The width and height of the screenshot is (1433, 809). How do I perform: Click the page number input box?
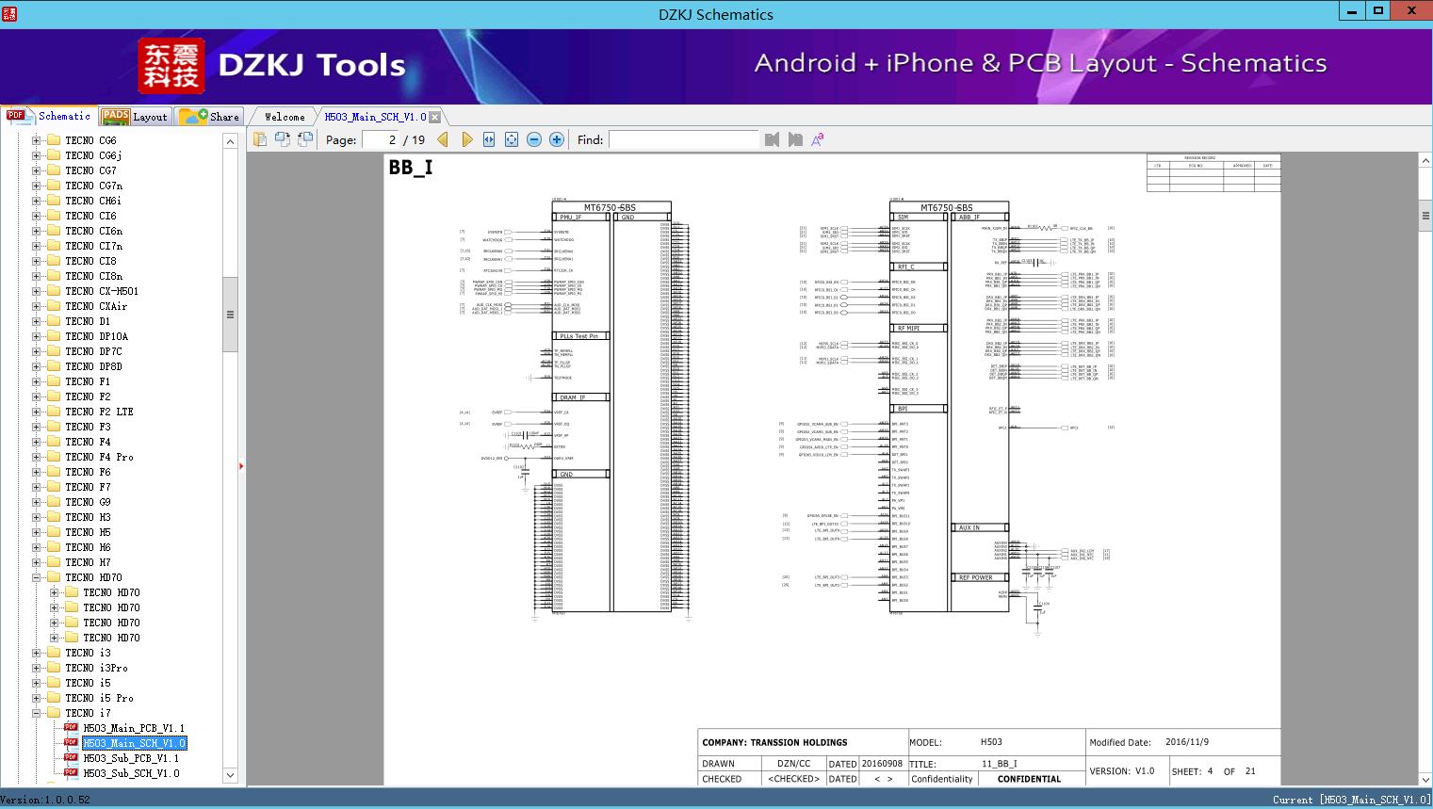tap(381, 139)
